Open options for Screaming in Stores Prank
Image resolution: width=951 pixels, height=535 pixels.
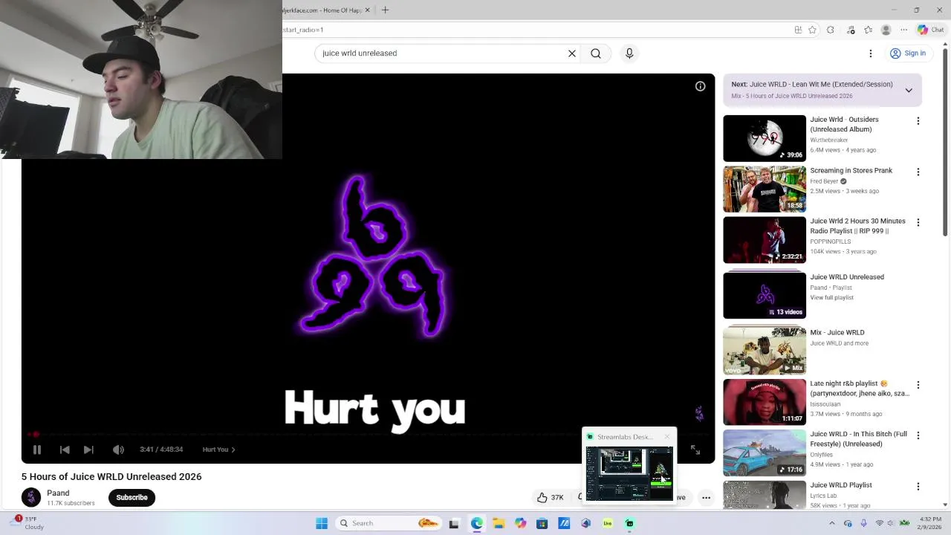[918, 172]
